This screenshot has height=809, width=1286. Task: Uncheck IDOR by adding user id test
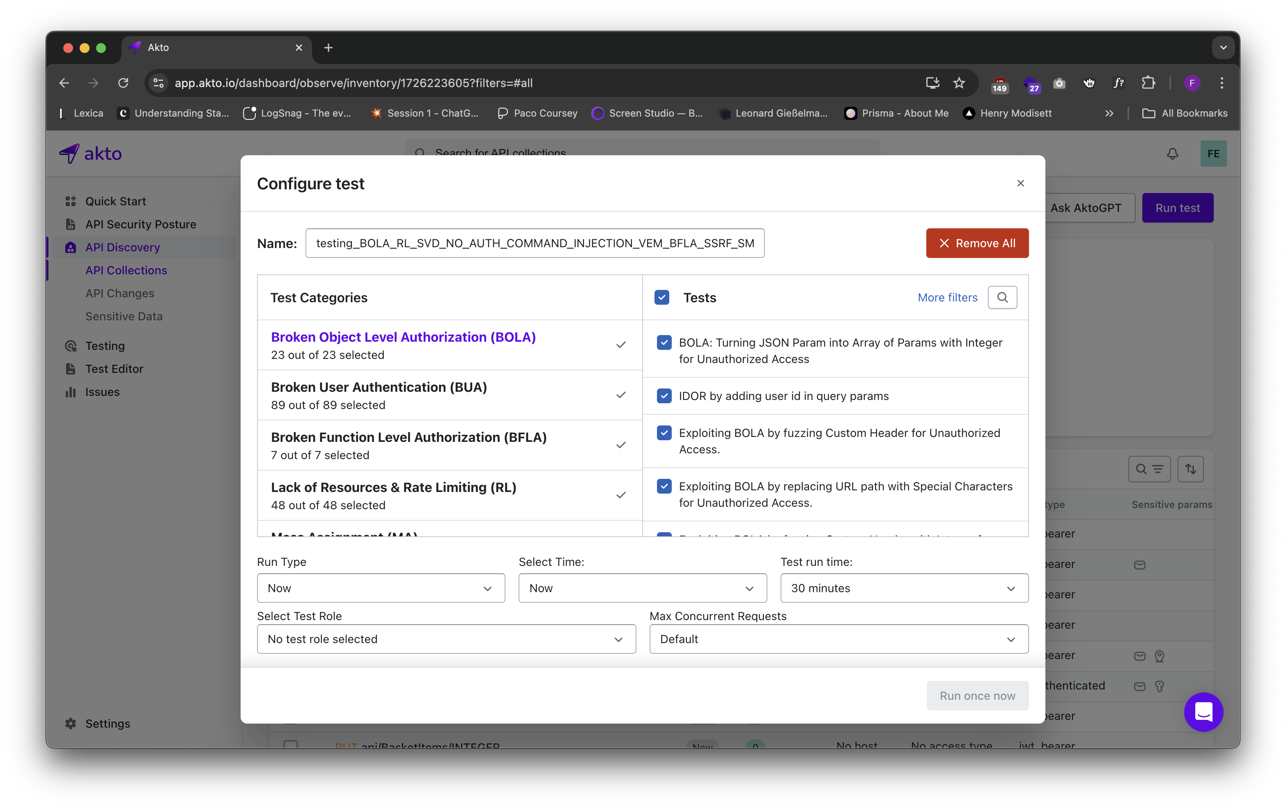point(664,396)
